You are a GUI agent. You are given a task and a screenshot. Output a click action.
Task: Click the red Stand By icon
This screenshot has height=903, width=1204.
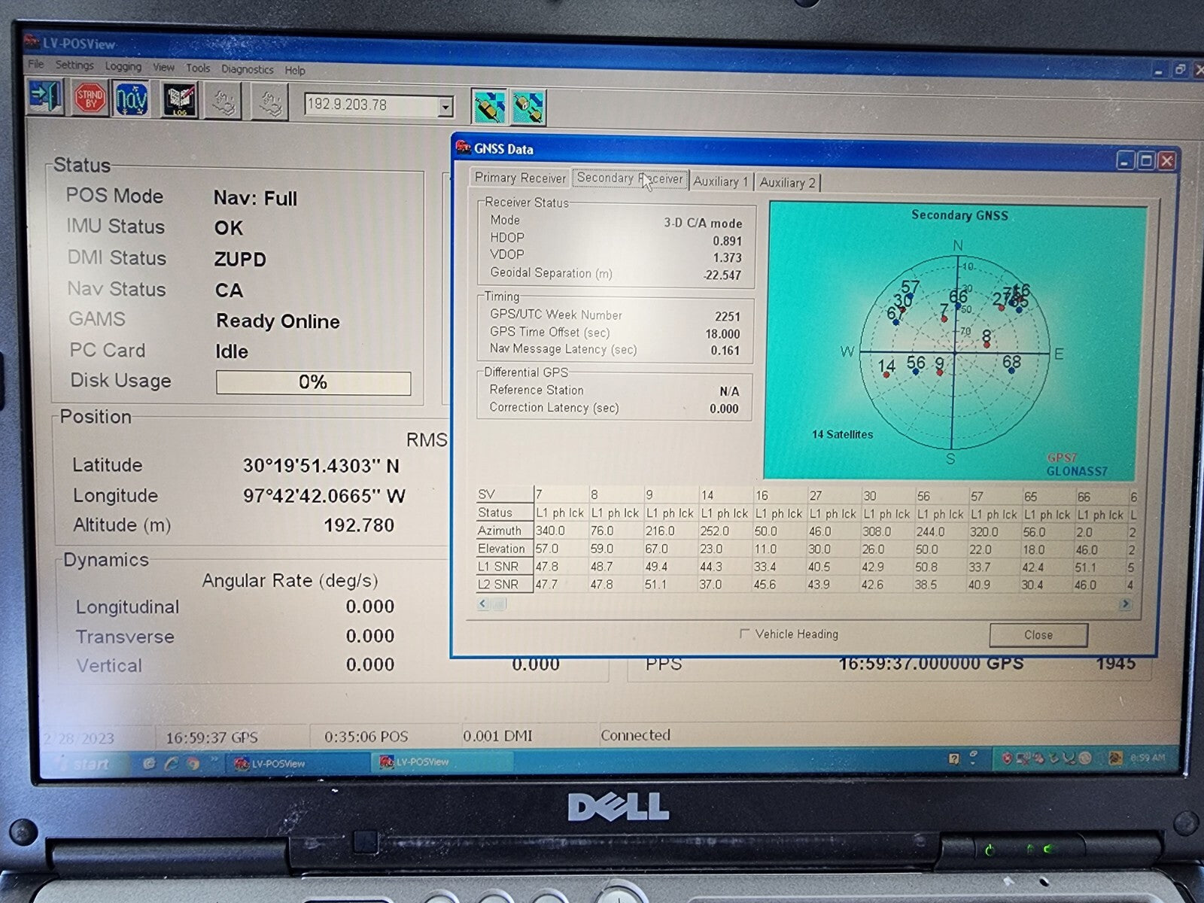point(90,98)
